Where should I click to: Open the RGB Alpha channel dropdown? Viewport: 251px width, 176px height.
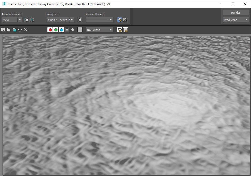(99, 30)
